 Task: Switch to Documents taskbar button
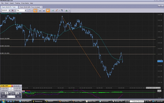point(104,101)
